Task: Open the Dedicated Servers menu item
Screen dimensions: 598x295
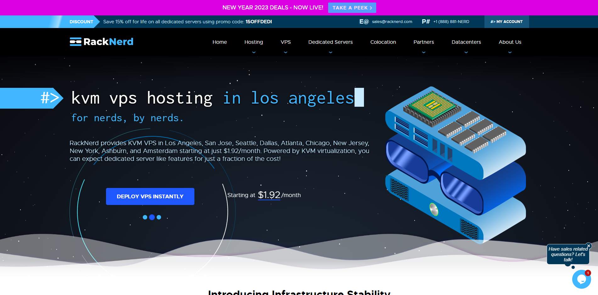Action: coord(330,42)
